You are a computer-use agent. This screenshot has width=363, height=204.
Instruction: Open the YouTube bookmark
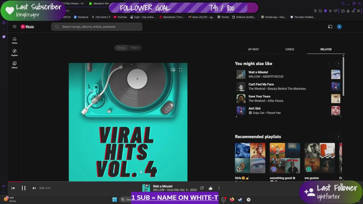[120, 17]
